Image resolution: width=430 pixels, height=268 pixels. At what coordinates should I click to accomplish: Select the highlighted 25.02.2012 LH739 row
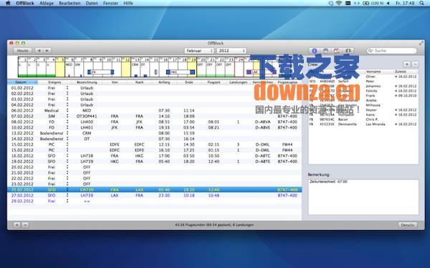coord(154,189)
